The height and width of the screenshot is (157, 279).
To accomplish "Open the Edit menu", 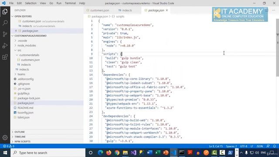I will (x=19, y=3).
